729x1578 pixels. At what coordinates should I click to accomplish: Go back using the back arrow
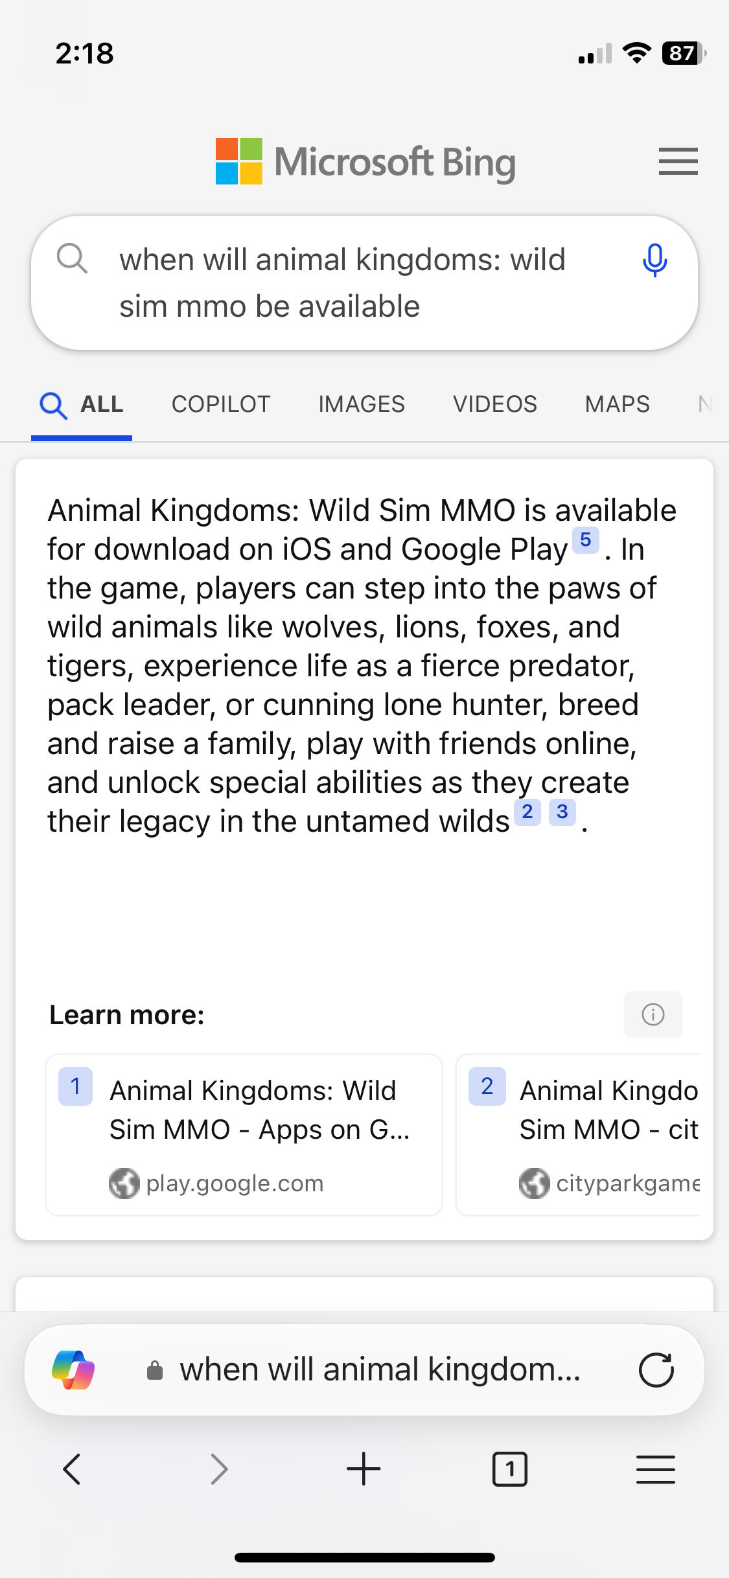point(72,1469)
